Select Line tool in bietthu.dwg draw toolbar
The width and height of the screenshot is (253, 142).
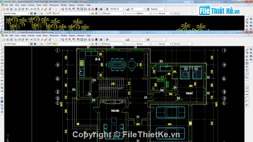pyautogui.click(x=2, y=49)
